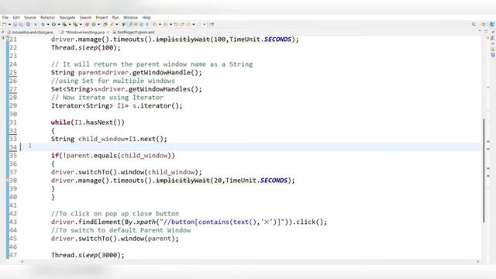Click the vertical scrollbar thumb

coord(484,170)
